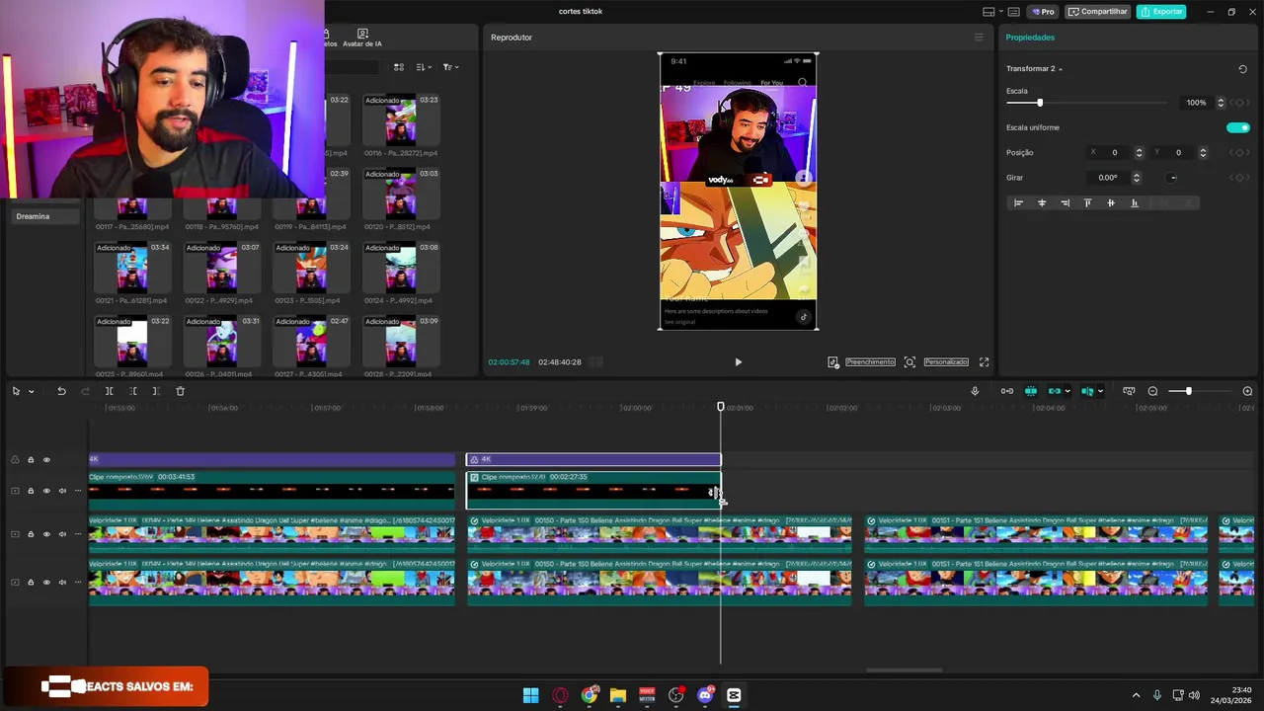Viewport: 1264px width, 711px height.
Task: Open keyboard shortcuts icon in title bar
Action: point(1014,12)
